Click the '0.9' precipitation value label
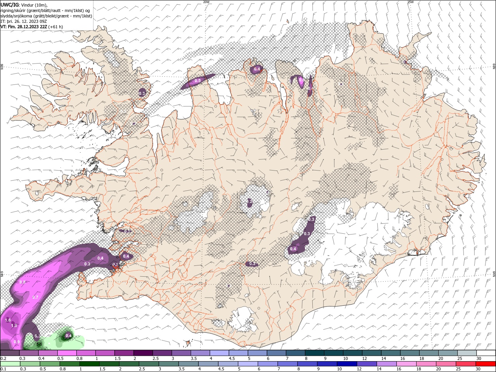 click(17, 342)
